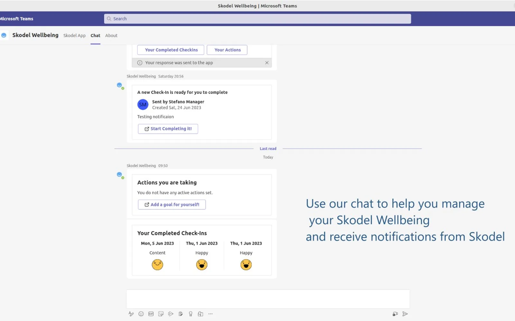This screenshot has width=515, height=321.
Task: Click 'A new Check-In is ready' message title
Action: pyautogui.click(x=183, y=92)
